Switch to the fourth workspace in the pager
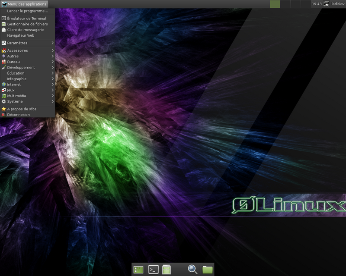This screenshot has width=346, height=276. (306, 4)
